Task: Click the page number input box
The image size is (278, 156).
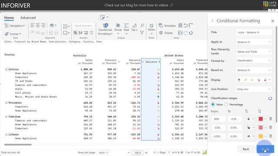Action: 169,153
